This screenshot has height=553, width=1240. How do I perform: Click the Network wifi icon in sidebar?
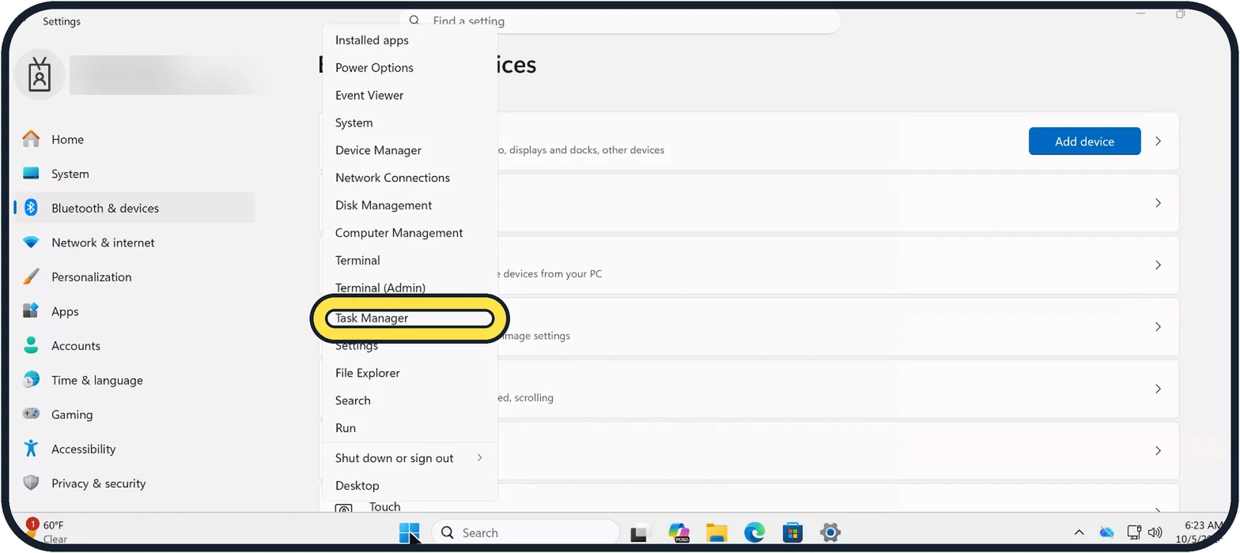click(31, 243)
